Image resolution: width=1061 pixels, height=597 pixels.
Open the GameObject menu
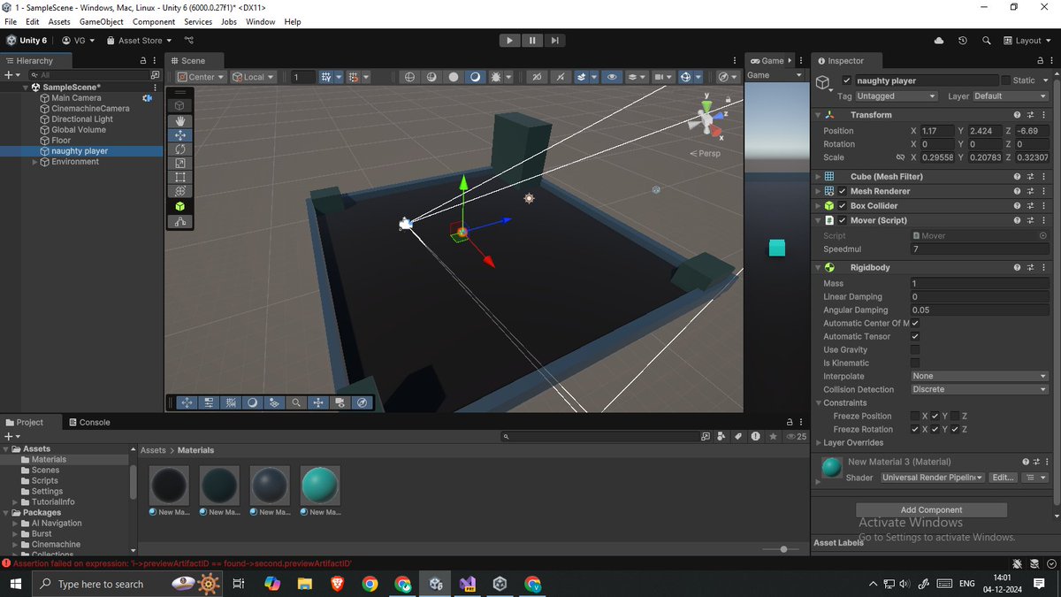[101, 21]
